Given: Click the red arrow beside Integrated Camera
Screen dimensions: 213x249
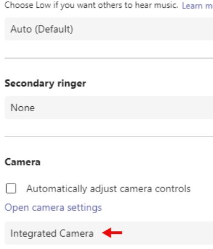Looking at the screenshot, I should tap(112, 233).
